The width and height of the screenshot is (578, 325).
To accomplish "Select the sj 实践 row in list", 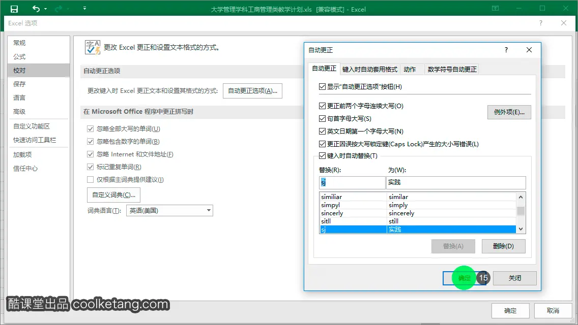I will pyautogui.click(x=418, y=230).
